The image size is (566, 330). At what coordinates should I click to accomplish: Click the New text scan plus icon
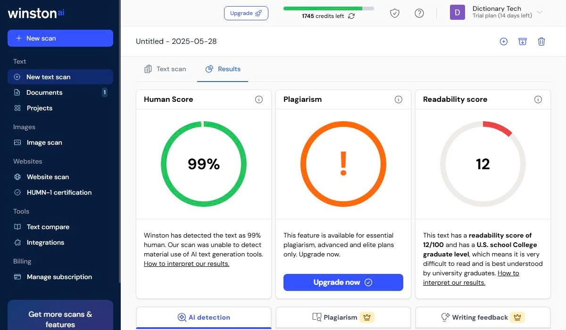(17, 77)
